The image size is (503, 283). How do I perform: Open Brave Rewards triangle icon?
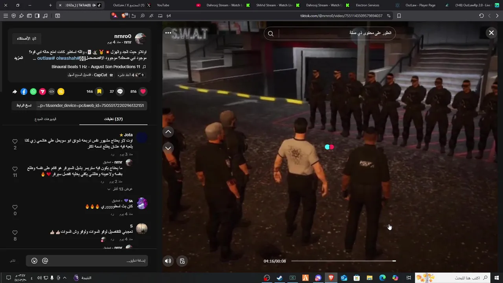click(x=114, y=16)
